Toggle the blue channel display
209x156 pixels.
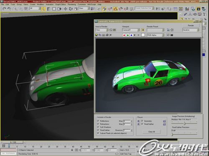point(131,35)
